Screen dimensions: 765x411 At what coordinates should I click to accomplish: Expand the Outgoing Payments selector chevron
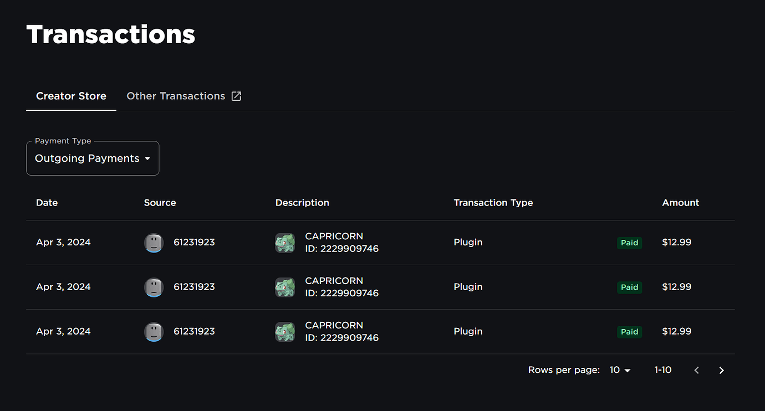tap(147, 158)
